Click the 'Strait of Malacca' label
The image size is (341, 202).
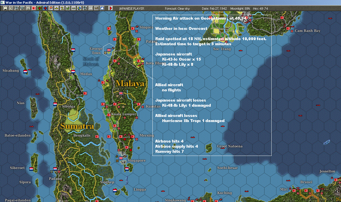91,61
